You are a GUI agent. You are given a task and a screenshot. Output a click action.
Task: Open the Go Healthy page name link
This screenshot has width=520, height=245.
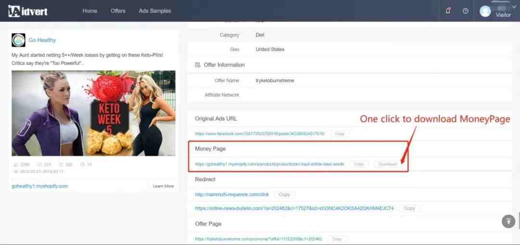pos(42,40)
